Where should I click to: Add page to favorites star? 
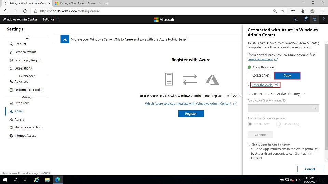click(283, 11)
